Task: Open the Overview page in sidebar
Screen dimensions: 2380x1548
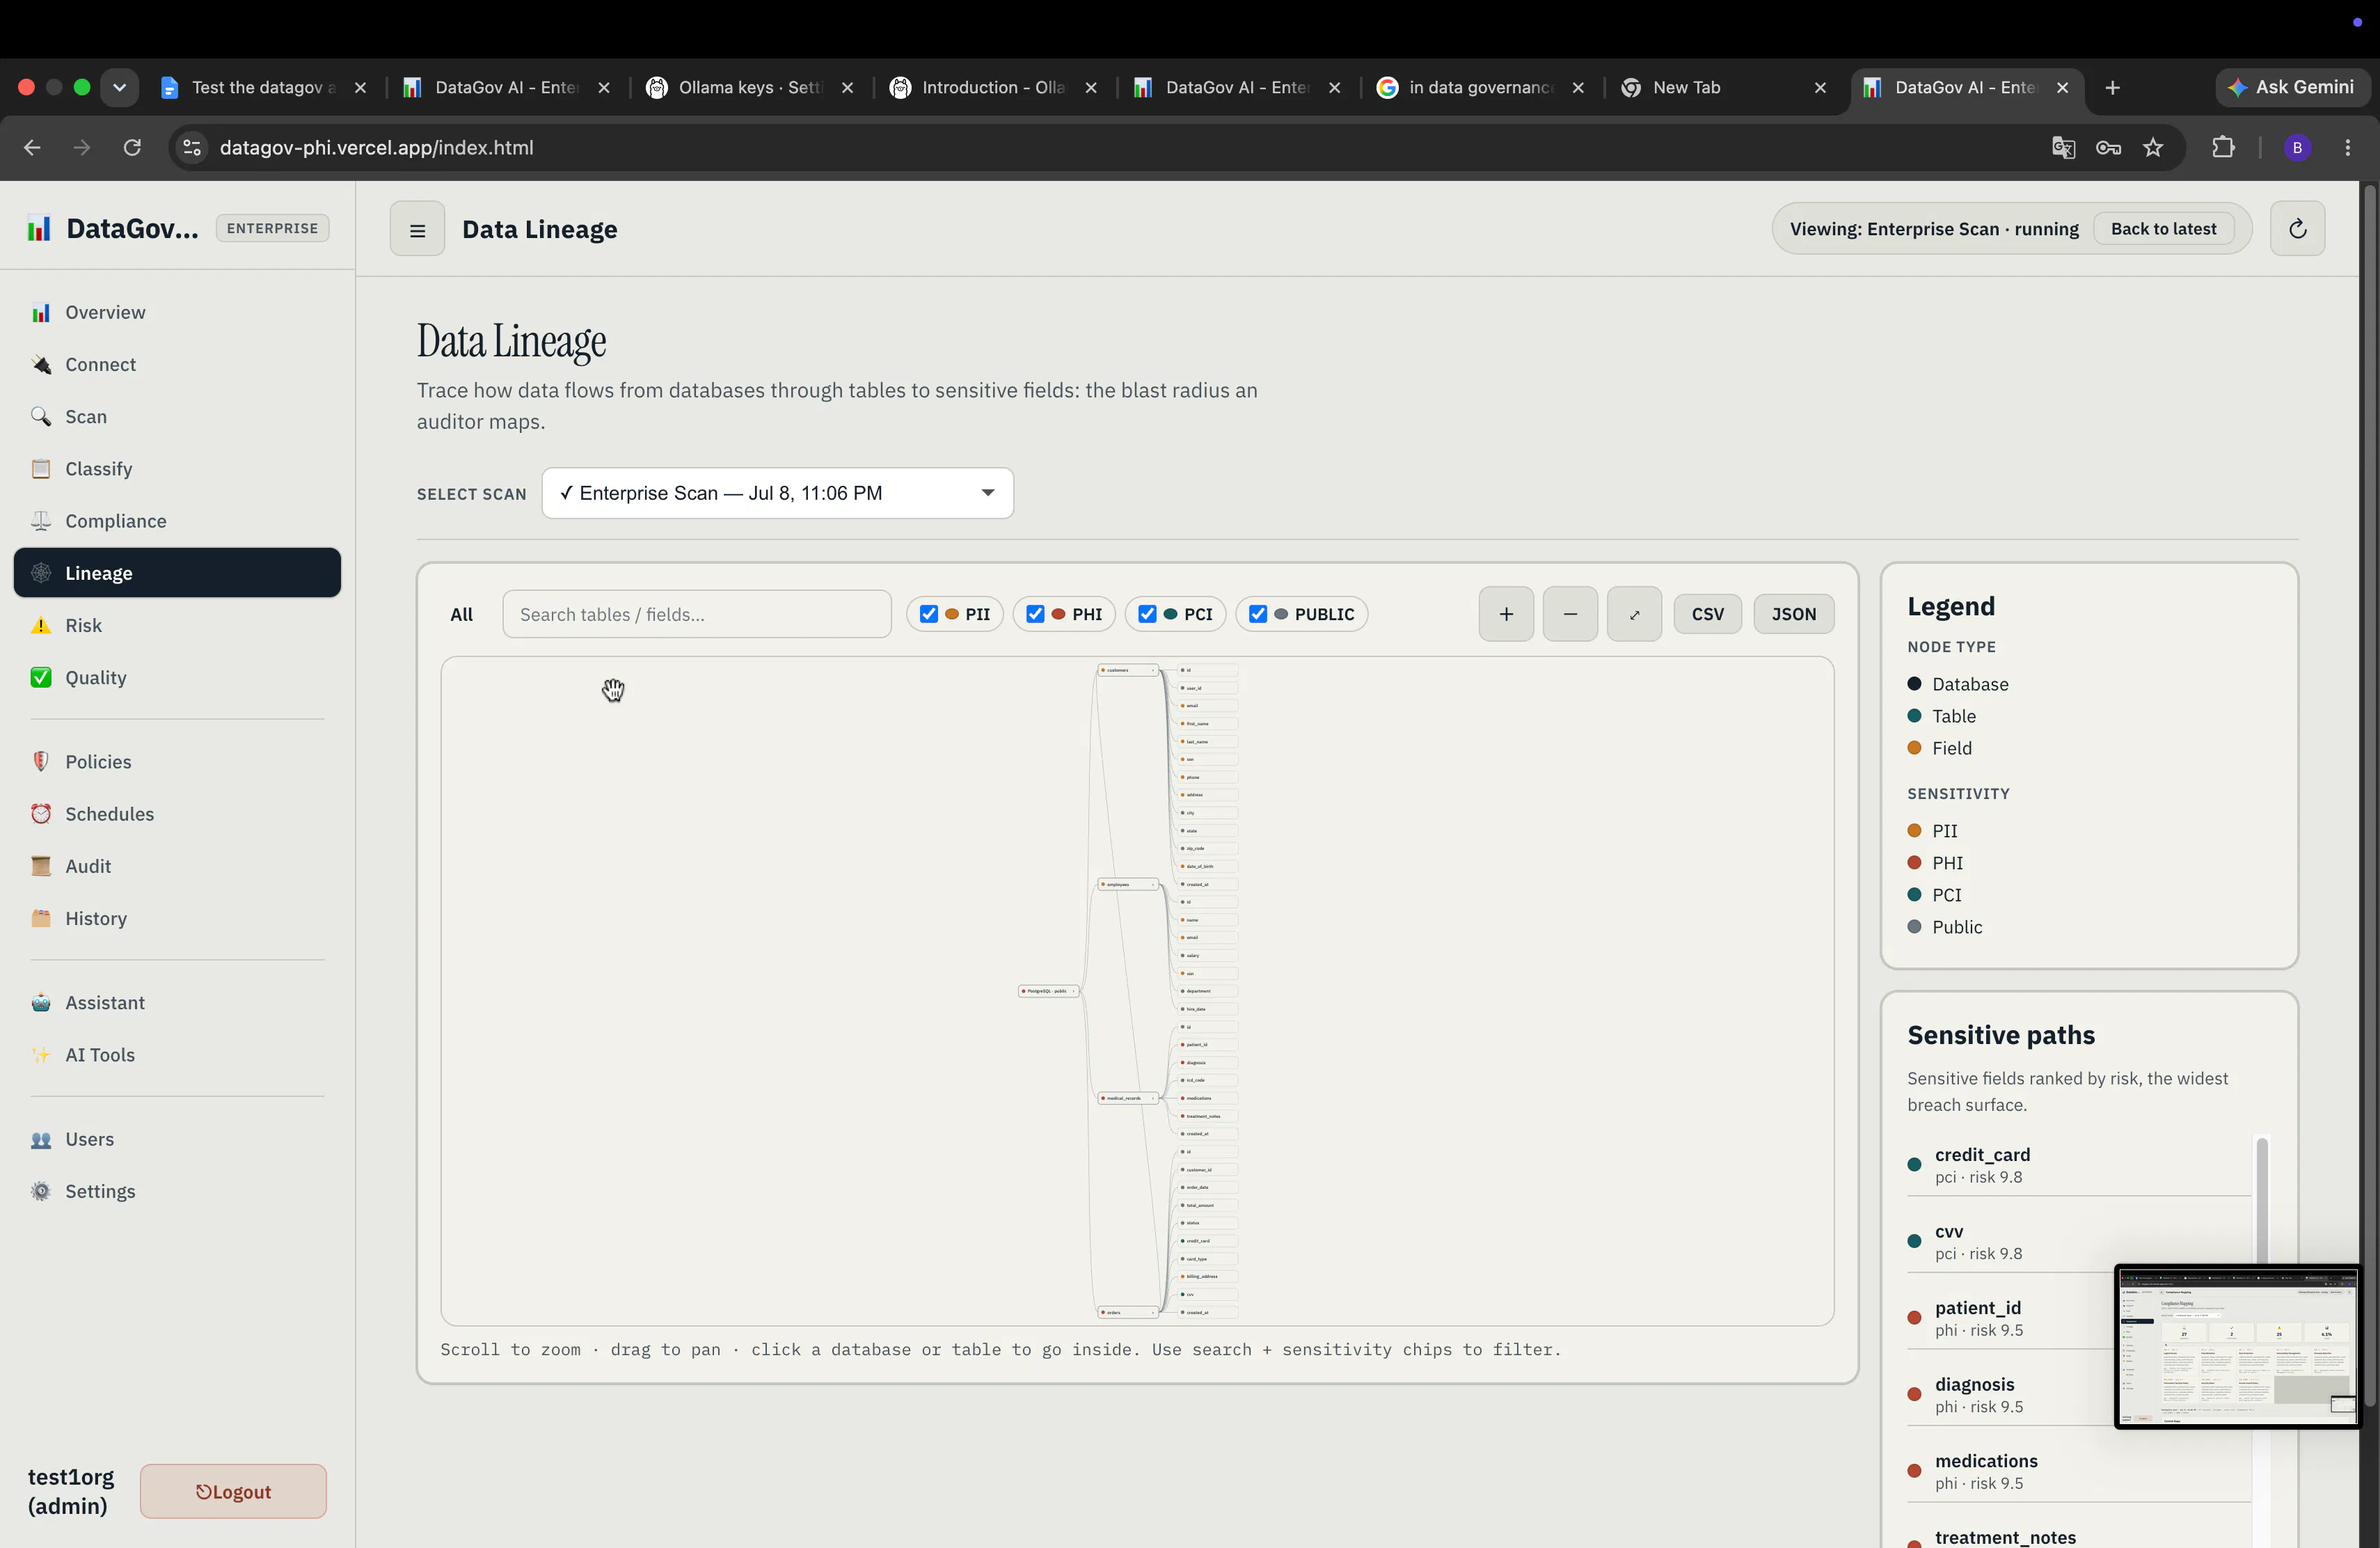Action: [177, 312]
